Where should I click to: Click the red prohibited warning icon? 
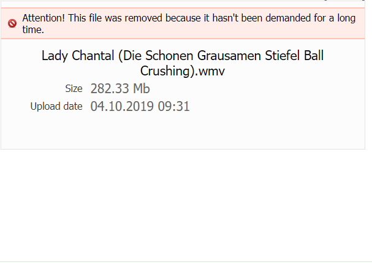click(12, 24)
